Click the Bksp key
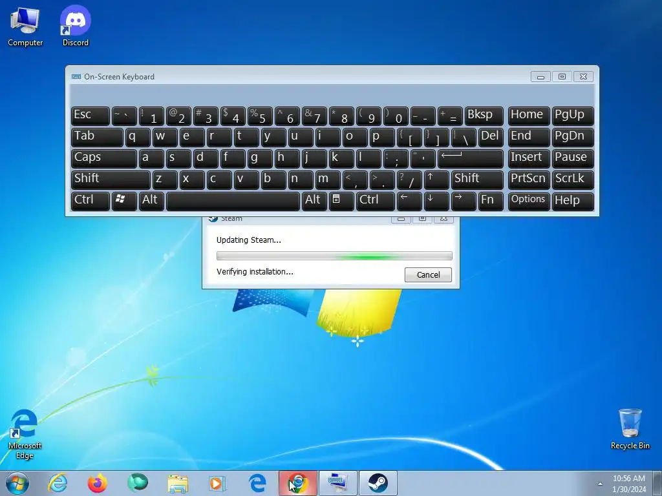 click(x=484, y=116)
